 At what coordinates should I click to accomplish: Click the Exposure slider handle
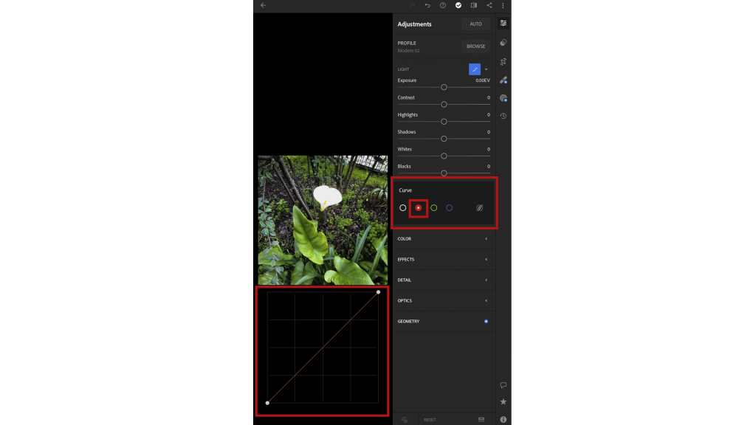(444, 87)
